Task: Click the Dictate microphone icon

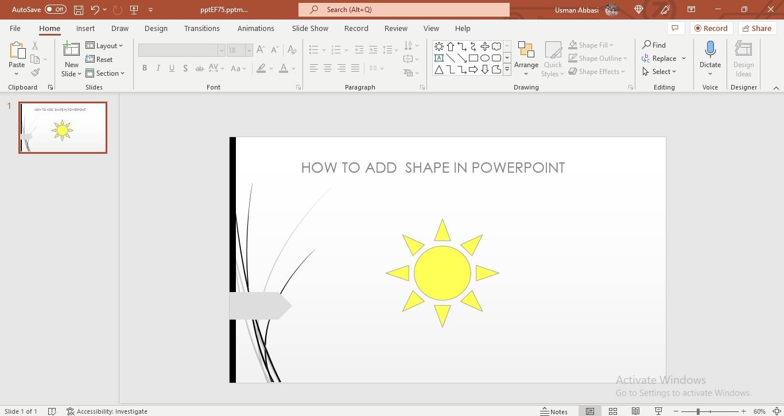Action: coord(710,49)
